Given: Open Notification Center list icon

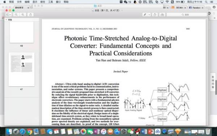Looking at the screenshot, I should (x=212, y=2).
